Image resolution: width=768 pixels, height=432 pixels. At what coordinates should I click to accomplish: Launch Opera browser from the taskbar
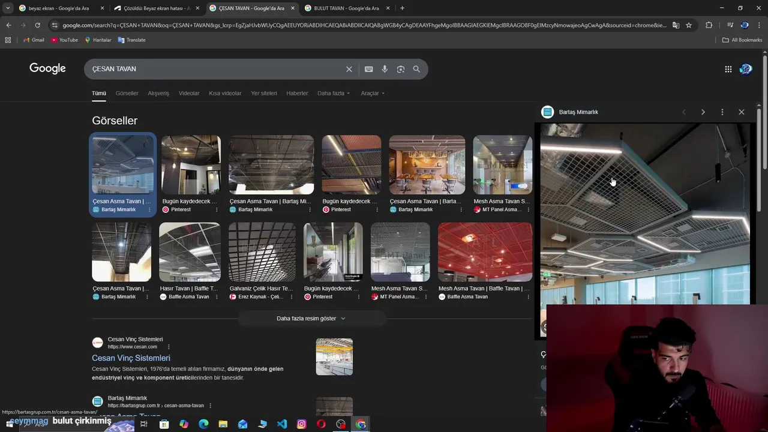pos(321,424)
